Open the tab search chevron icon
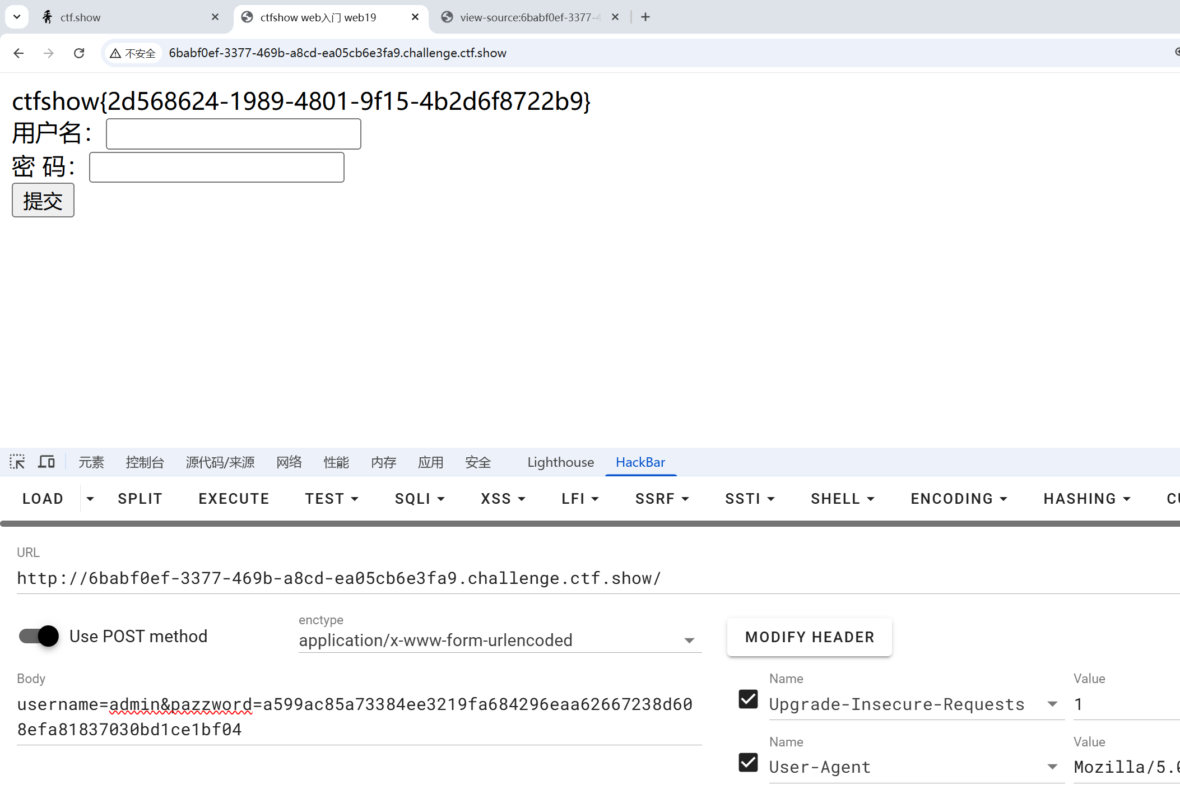This screenshot has height=789, width=1180. [17, 17]
